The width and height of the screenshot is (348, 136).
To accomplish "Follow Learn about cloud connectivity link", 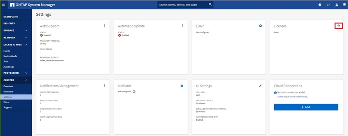I will coord(293,97).
